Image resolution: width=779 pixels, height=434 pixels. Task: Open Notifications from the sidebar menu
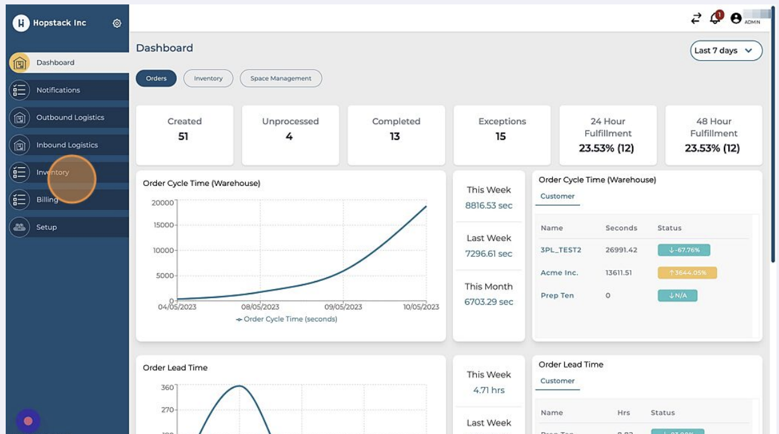click(x=58, y=90)
